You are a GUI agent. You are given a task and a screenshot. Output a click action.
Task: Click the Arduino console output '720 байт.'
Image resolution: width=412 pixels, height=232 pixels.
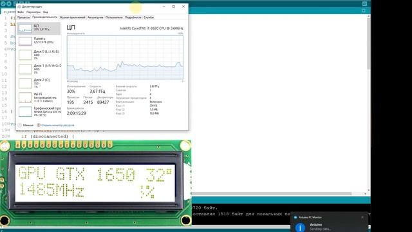click(x=205, y=208)
